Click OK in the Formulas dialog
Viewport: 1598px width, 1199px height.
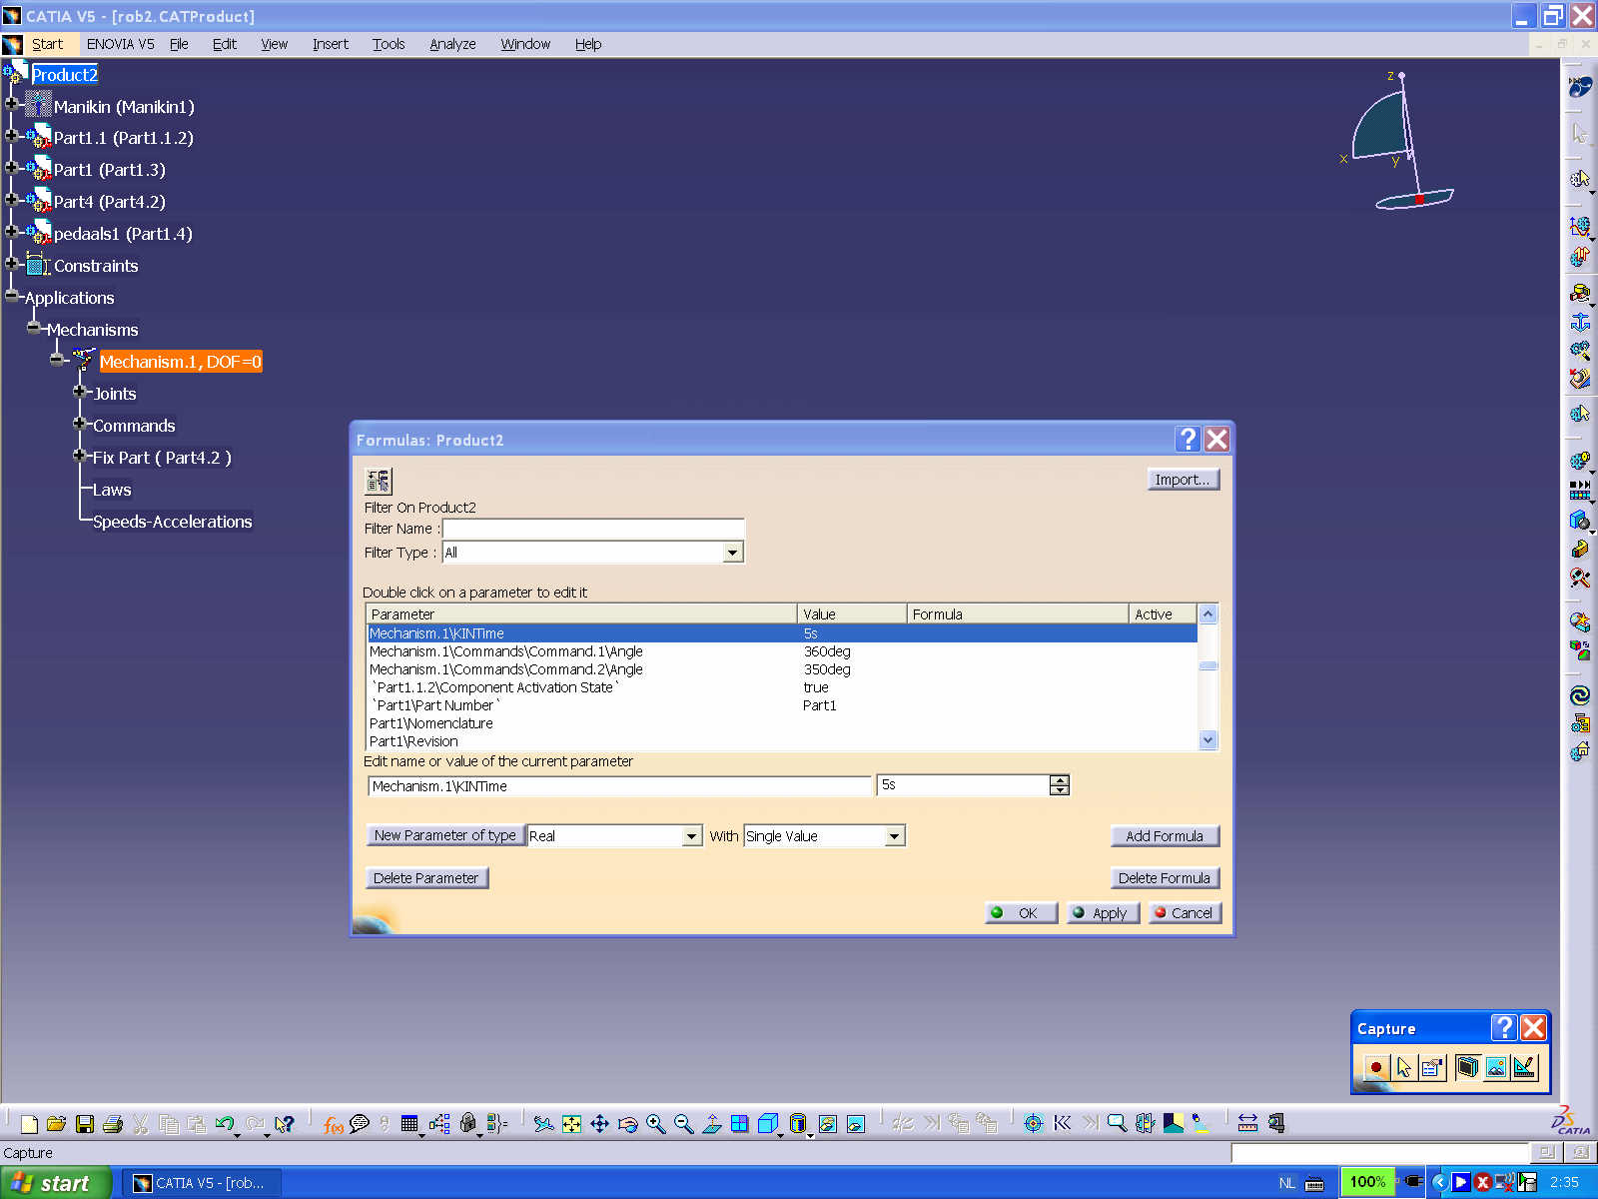[x=1021, y=913]
